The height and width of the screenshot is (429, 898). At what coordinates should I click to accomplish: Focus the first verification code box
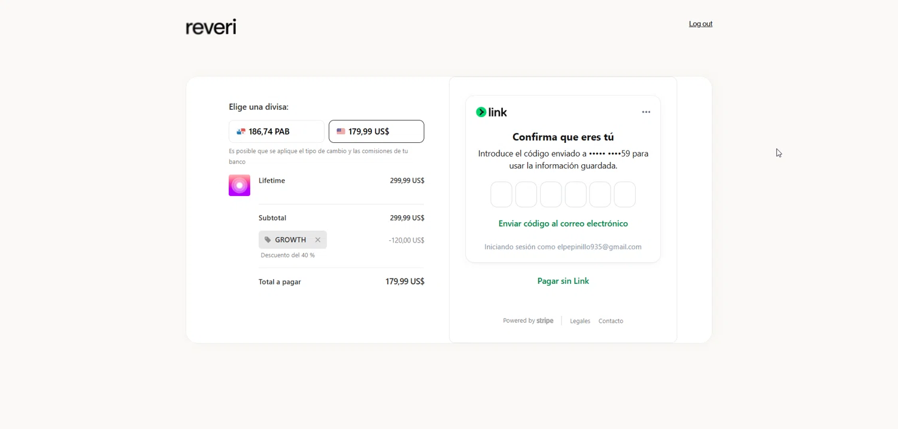coord(502,195)
